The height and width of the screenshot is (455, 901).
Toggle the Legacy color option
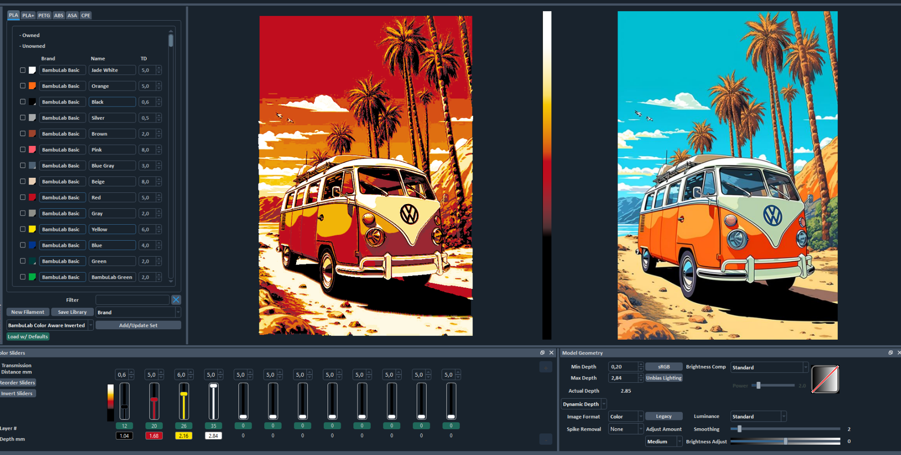(664, 417)
